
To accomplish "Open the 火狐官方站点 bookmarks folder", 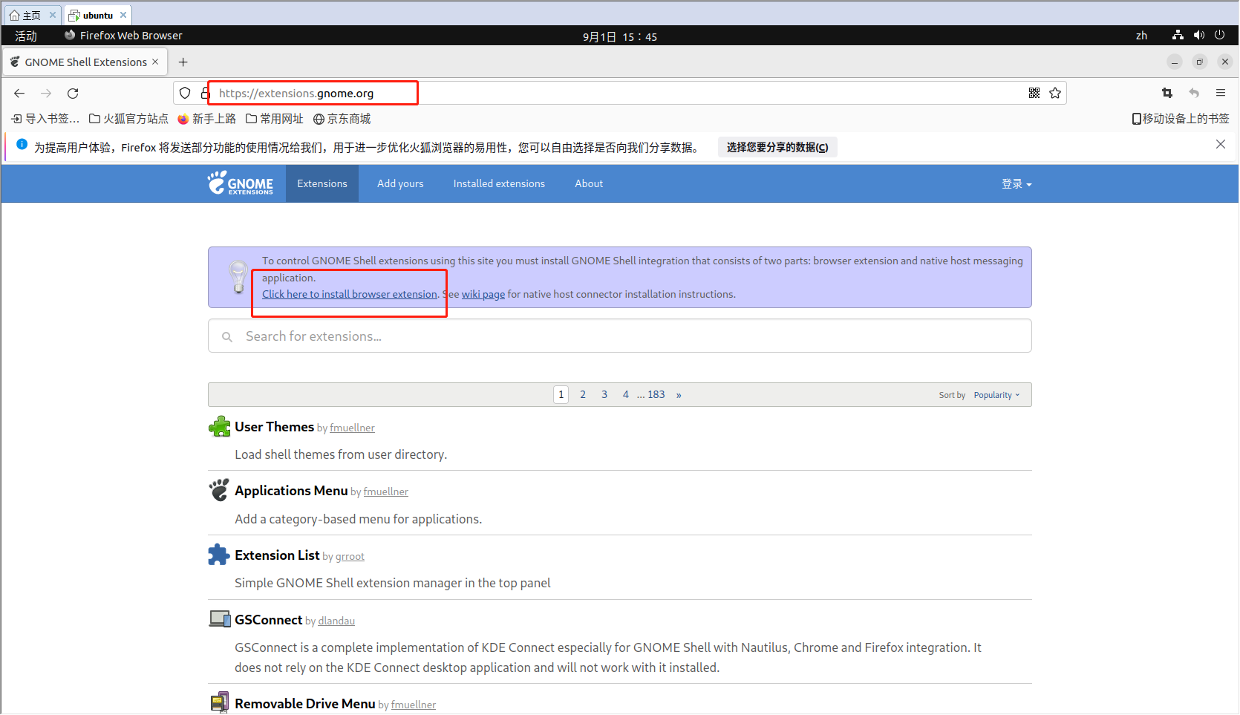I will [x=129, y=119].
